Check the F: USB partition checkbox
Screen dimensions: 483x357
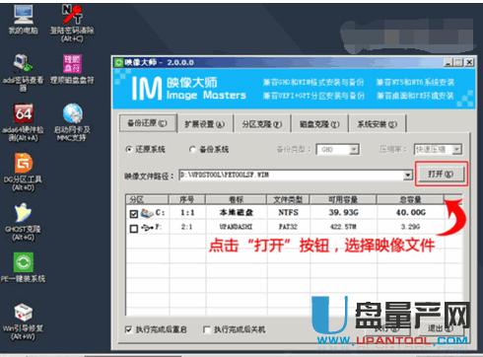[x=133, y=229]
